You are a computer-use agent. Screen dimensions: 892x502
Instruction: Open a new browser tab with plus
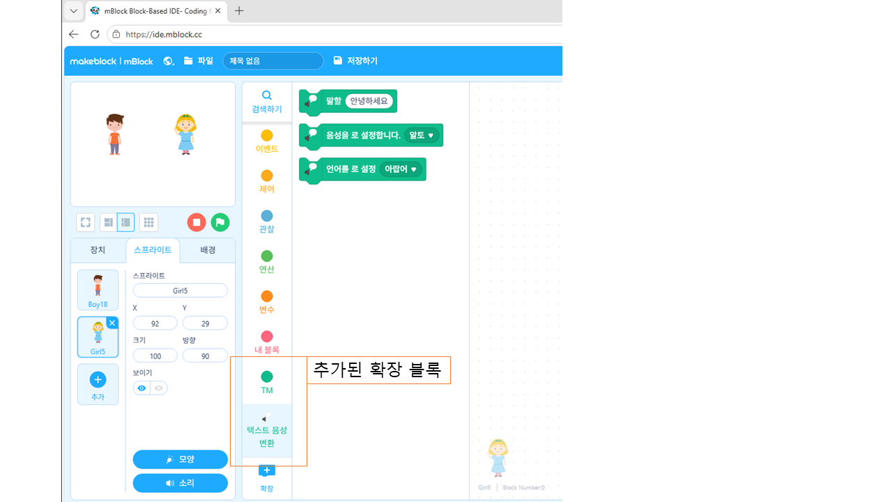tap(239, 11)
